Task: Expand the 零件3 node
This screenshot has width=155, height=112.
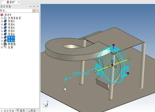Action: click(2, 21)
